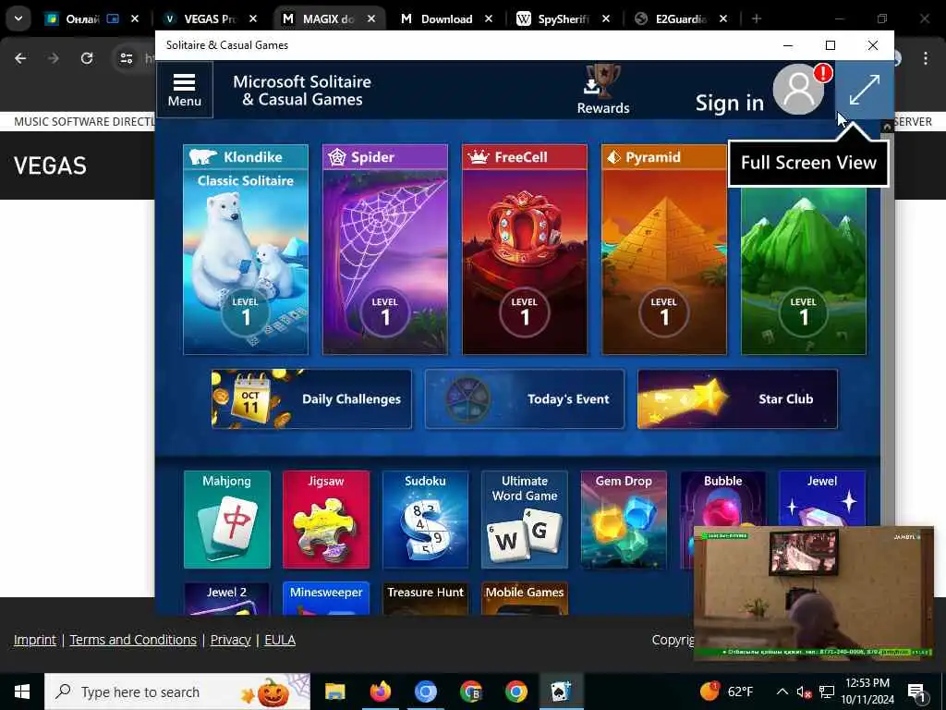Open site information icon in address bar

pos(126,58)
